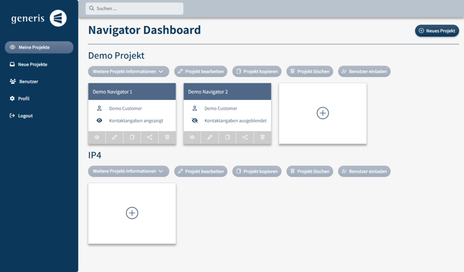
Task: Click the user icon in Demo Navigator 1
Action: 100,109
